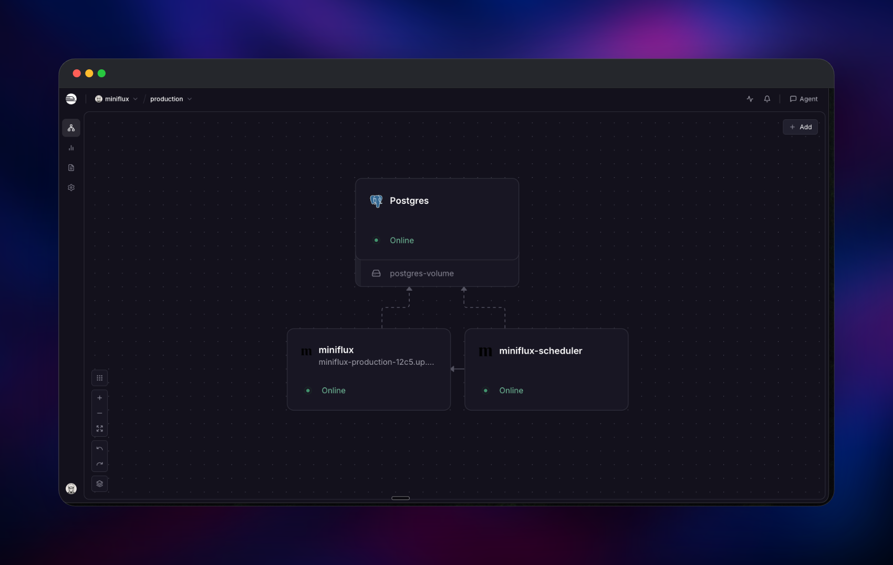Viewport: 893px width, 565px height.
Task: Click the miniflux-scheduler logo icon
Action: point(486,352)
